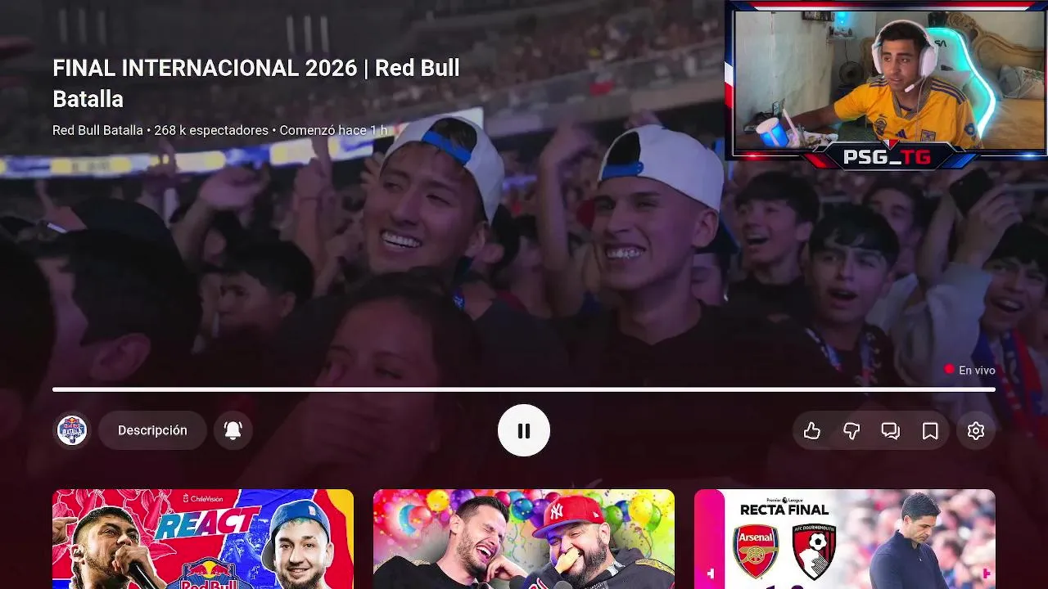Save the video with bookmark icon
This screenshot has width=1048, height=589.
pyautogui.click(x=930, y=431)
